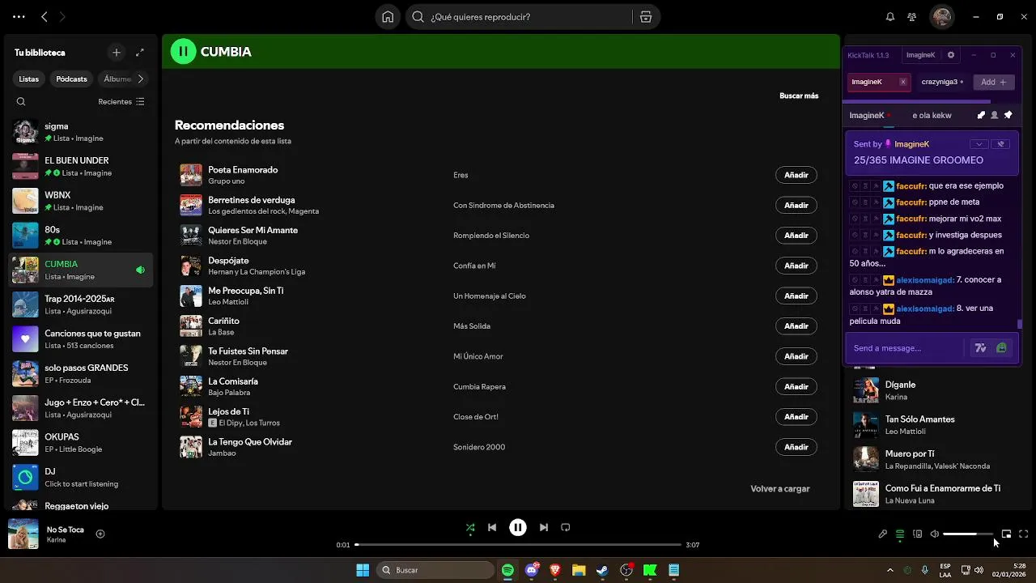Open the miniplayer
Image resolution: width=1036 pixels, height=583 pixels.
[x=1006, y=534]
